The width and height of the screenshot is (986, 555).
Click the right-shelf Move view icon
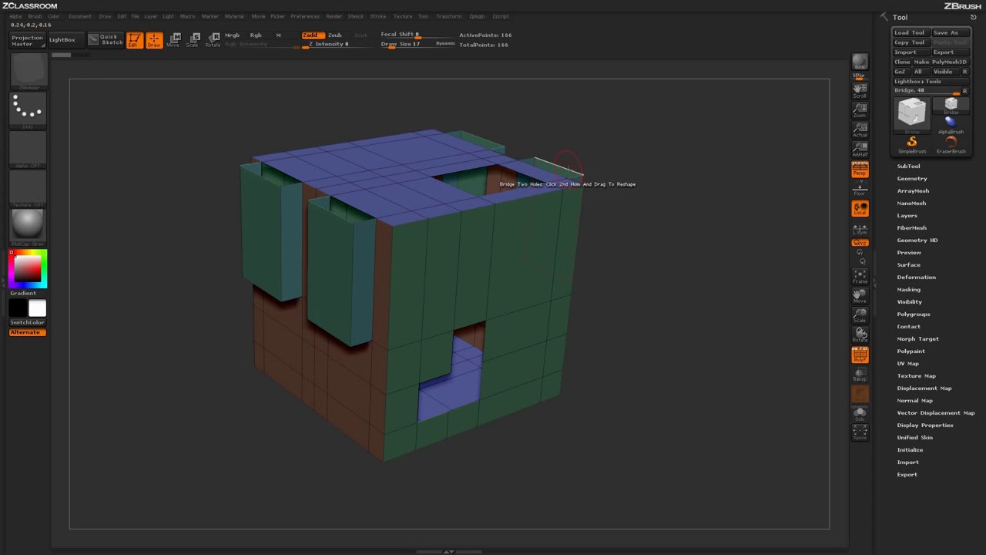[860, 296]
